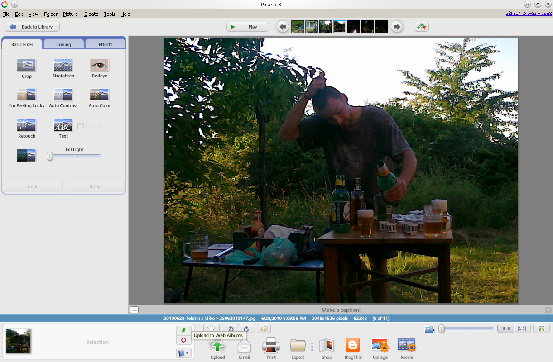
Task: Toggle the 1:1 actual size view
Action: (522, 329)
